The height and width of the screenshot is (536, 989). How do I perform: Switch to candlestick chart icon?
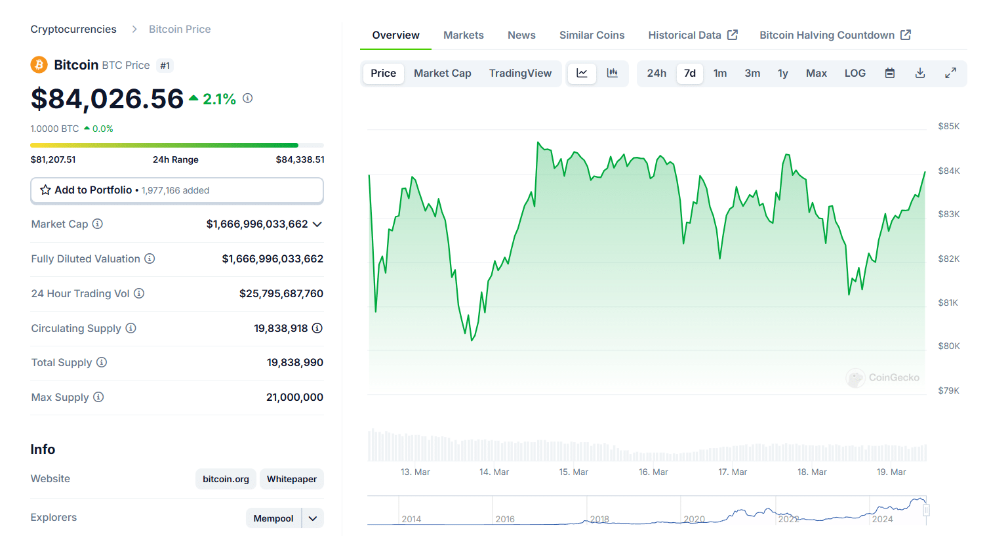tap(612, 73)
